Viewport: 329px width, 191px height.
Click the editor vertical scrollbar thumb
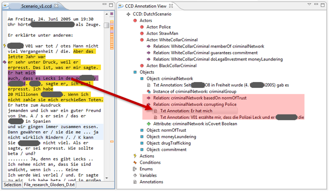coord(106,25)
